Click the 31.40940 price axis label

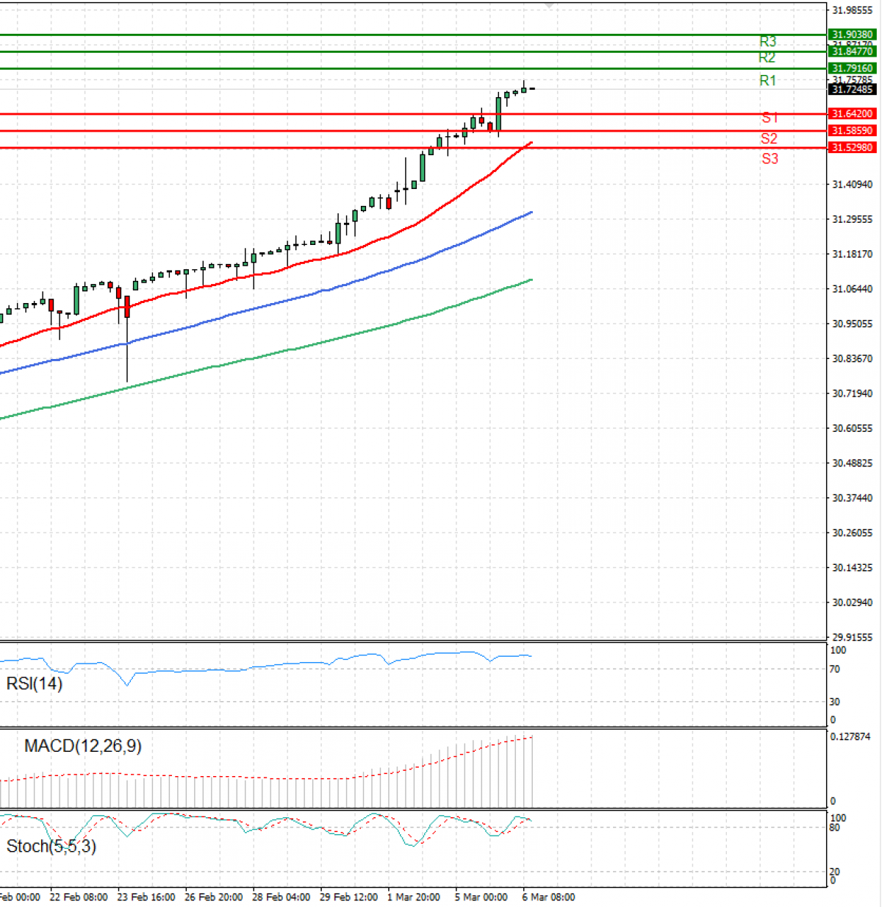(852, 185)
